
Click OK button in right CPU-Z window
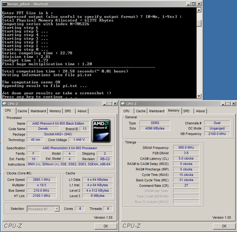[x=224, y=226]
